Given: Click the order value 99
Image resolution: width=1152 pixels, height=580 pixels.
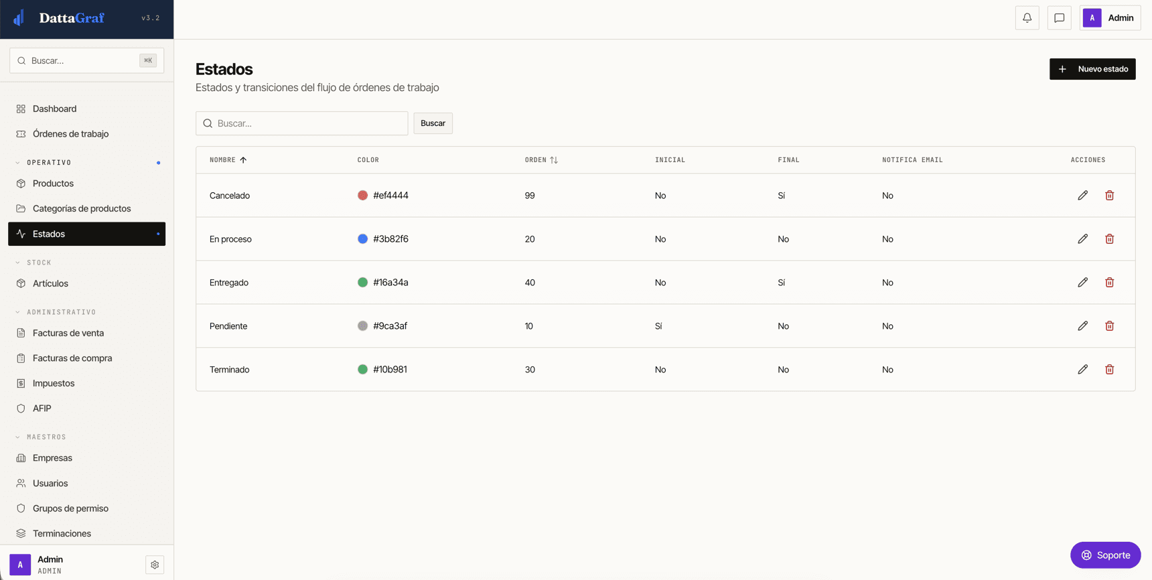Looking at the screenshot, I should pos(530,196).
